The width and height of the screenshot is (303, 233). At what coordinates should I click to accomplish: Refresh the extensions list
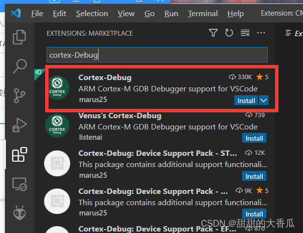229,33
